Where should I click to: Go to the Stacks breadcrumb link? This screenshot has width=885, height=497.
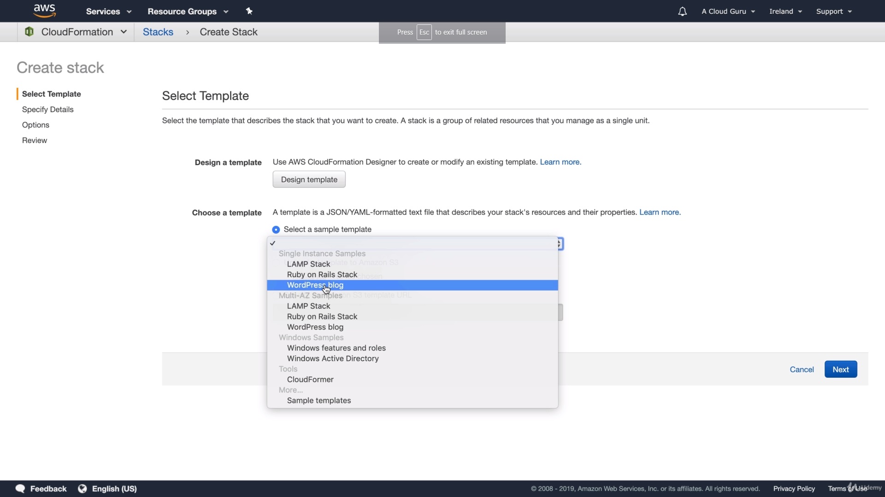pyautogui.click(x=158, y=32)
